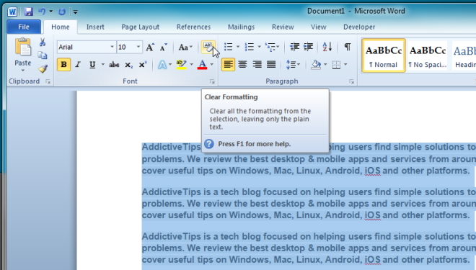Image resolution: width=476 pixels, height=270 pixels.
Task: Select the Format Painter brush
Action: pyautogui.click(x=43, y=69)
